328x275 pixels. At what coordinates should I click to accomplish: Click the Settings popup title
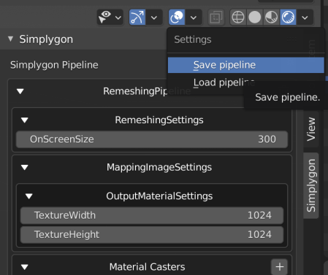point(193,39)
